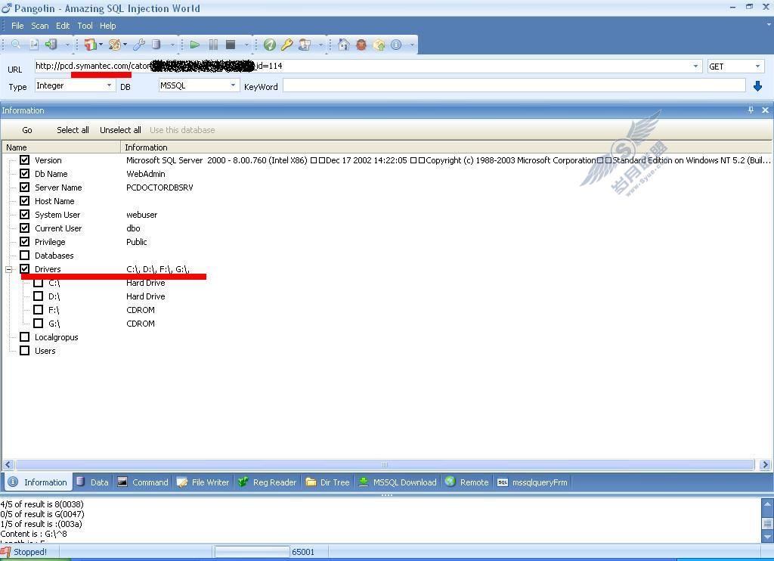Check the Databases checkbox
774x561 pixels.
pos(25,256)
